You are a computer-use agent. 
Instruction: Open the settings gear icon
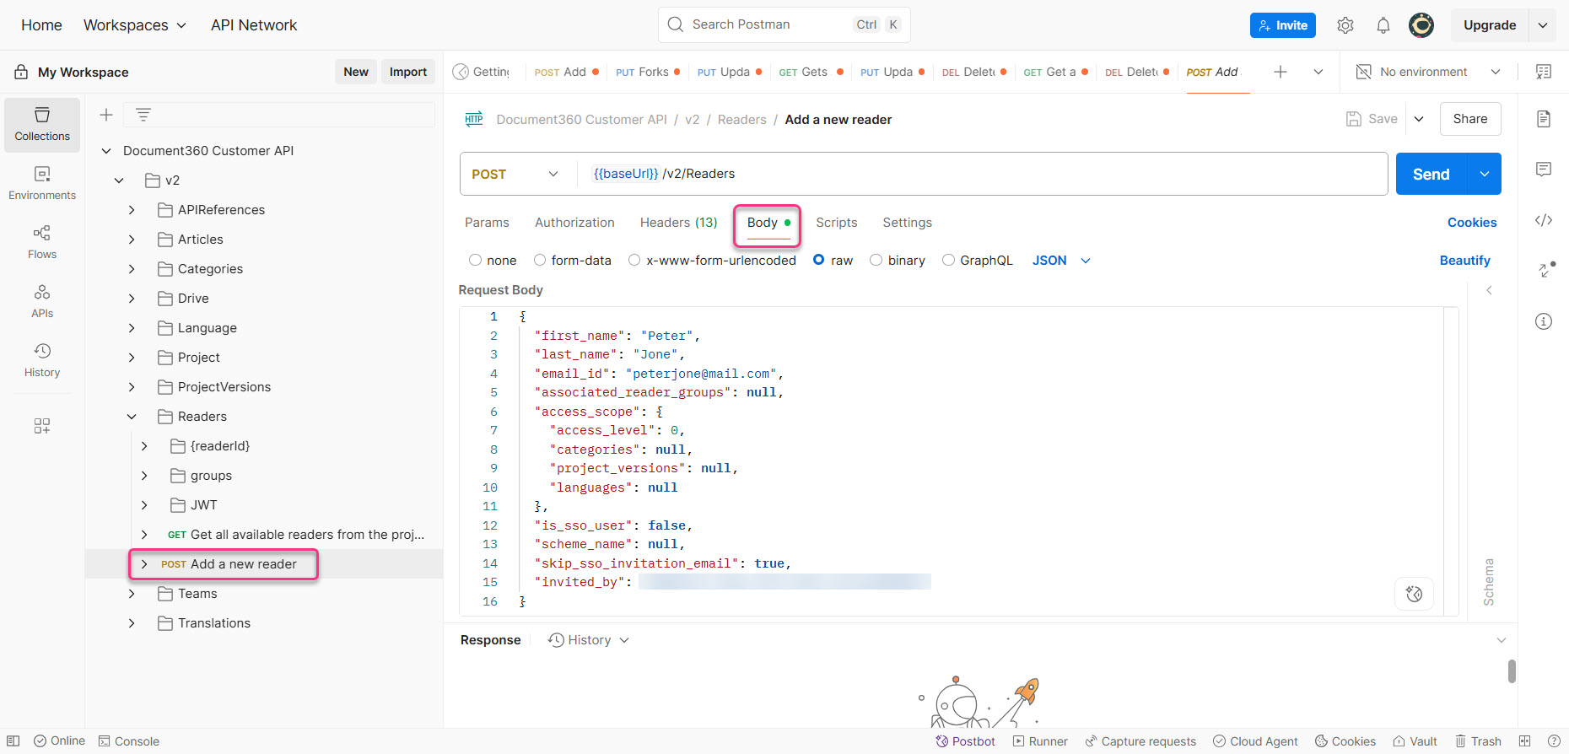coord(1345,25)
